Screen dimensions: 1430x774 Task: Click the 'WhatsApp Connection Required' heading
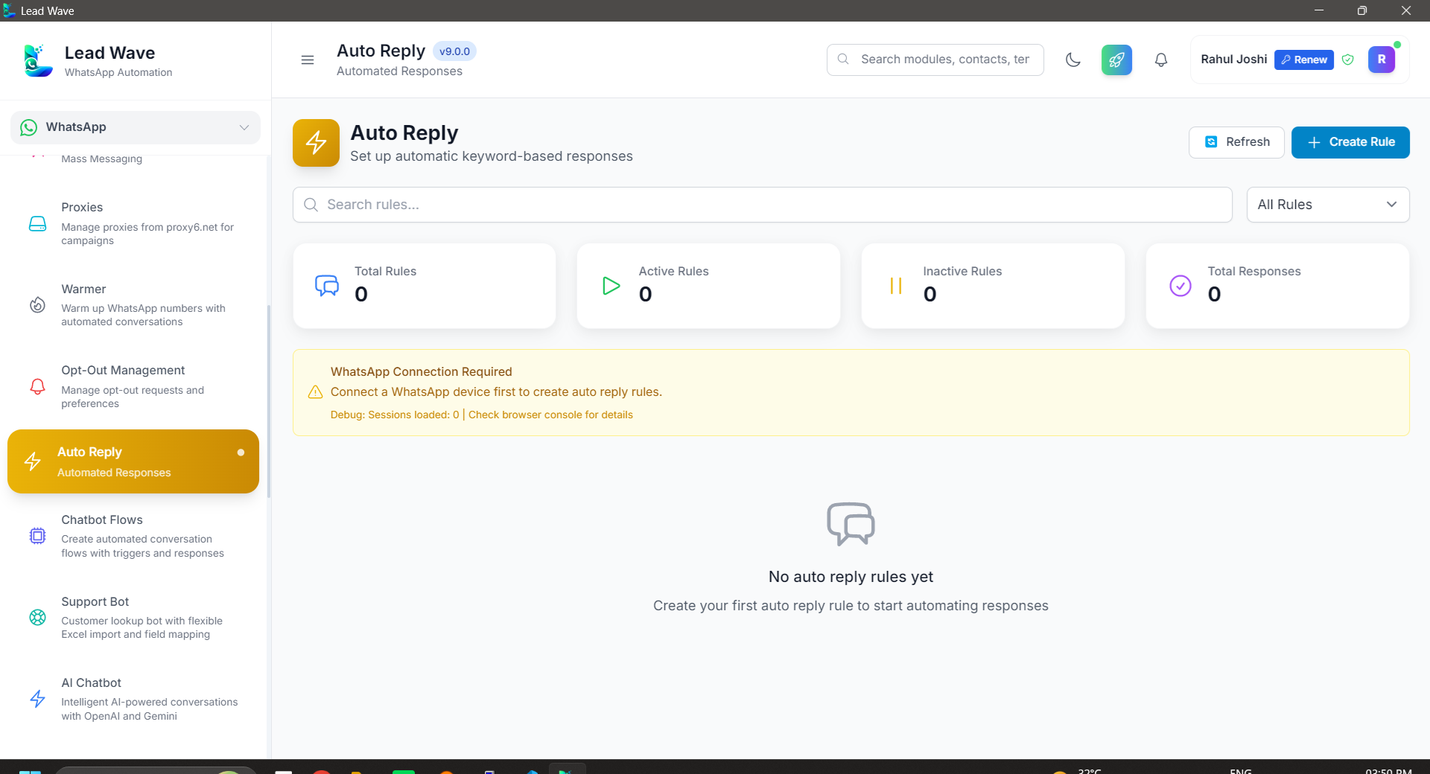(422, 371)
